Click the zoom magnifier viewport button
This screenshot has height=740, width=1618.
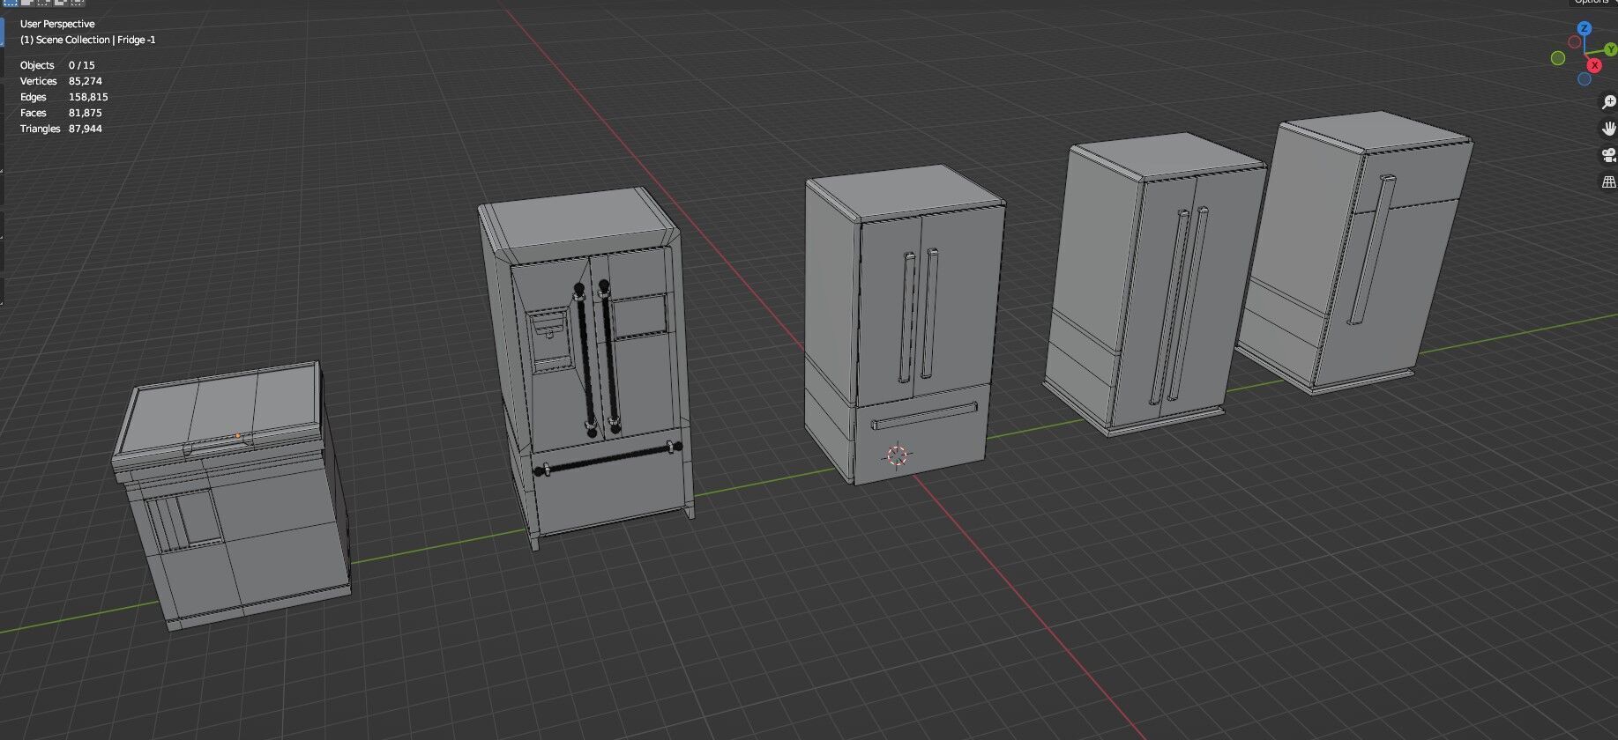[1608, 102]
